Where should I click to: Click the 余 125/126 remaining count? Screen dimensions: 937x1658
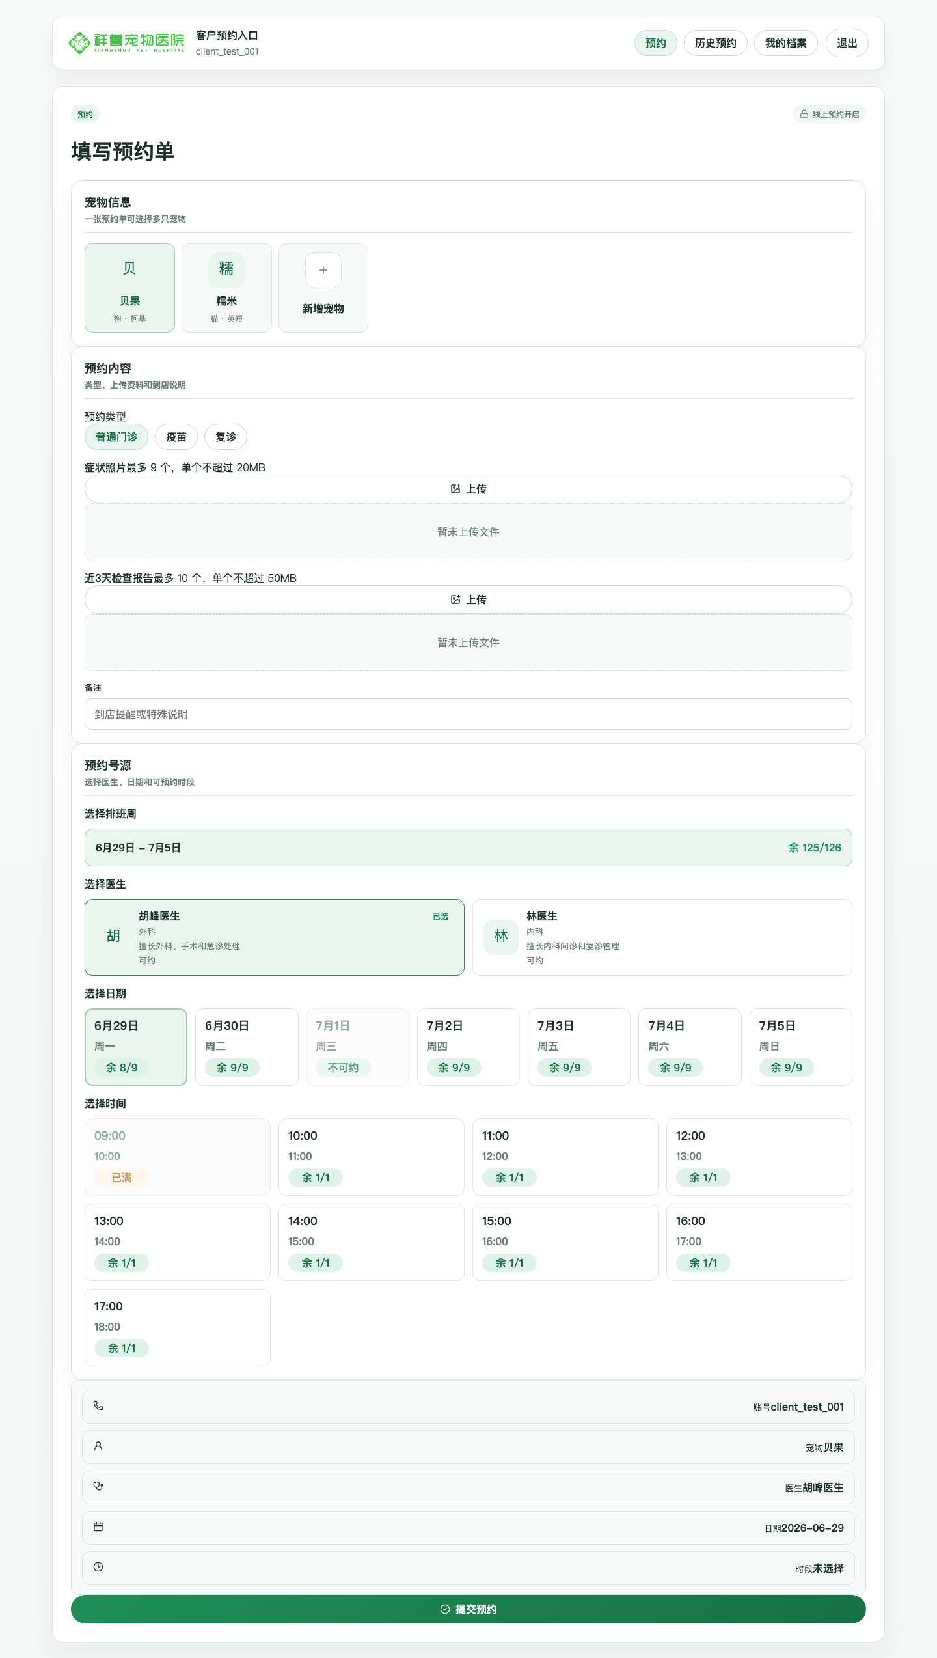click(x=815, y=848)
